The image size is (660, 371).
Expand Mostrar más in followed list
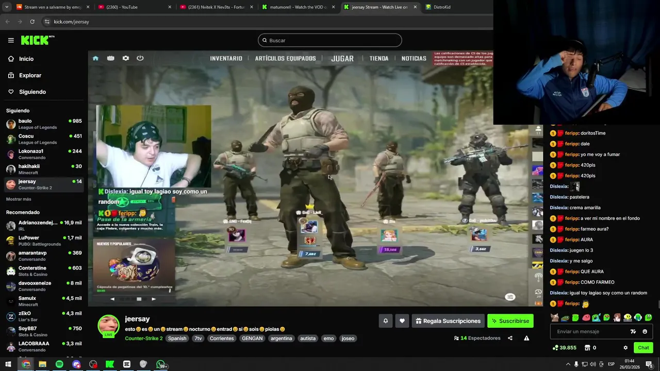point(19,199)
